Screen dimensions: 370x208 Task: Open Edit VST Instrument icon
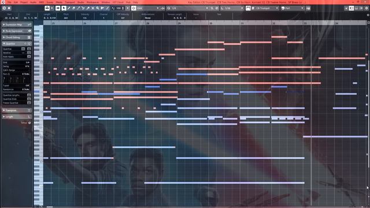pos(308,8)
